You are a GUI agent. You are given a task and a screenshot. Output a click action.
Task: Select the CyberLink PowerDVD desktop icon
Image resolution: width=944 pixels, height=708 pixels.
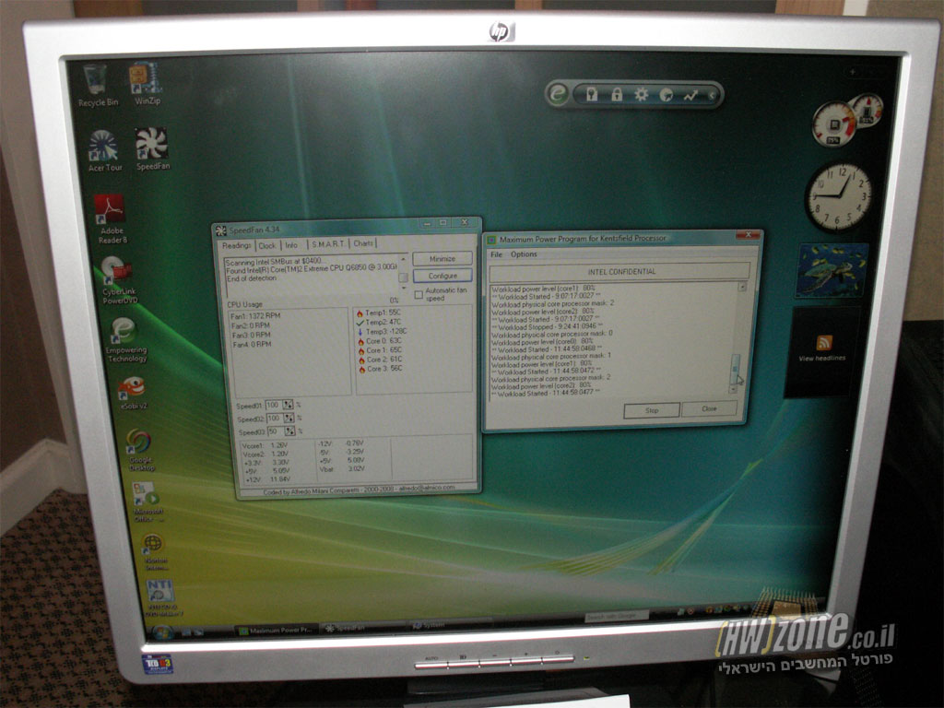point(118,280)
